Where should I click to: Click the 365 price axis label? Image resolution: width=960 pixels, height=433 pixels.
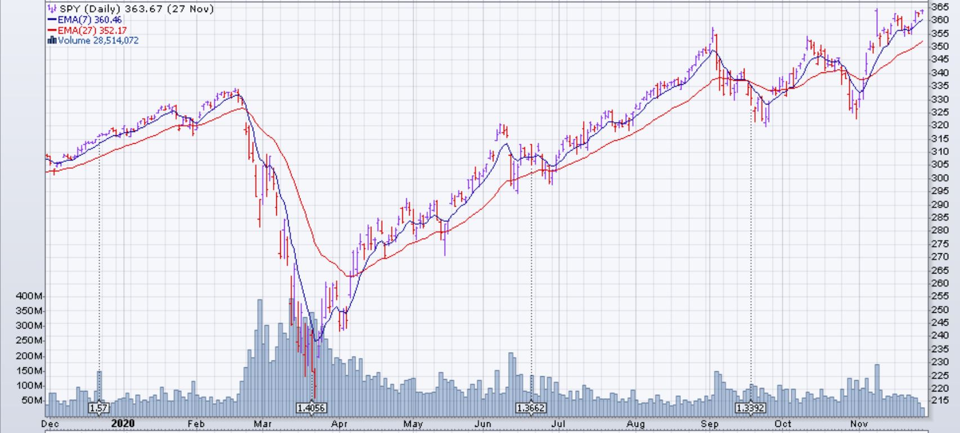point(940,7)
